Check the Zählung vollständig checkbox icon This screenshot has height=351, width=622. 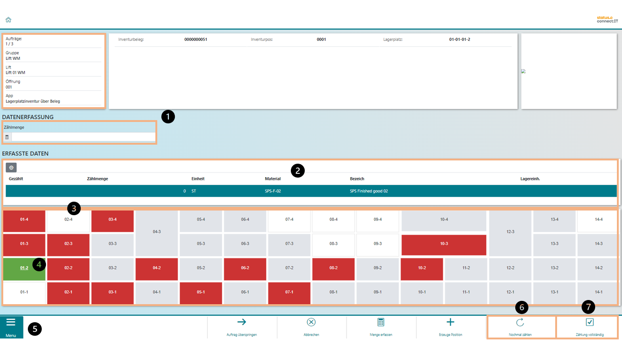pyautogui.click(x=590, y=322)
